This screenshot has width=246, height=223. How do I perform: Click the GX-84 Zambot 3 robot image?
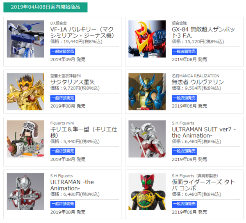[147, 39]
